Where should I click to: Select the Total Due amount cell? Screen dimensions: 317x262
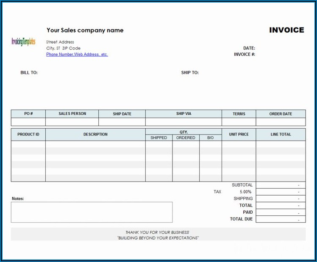coord(281,219)
